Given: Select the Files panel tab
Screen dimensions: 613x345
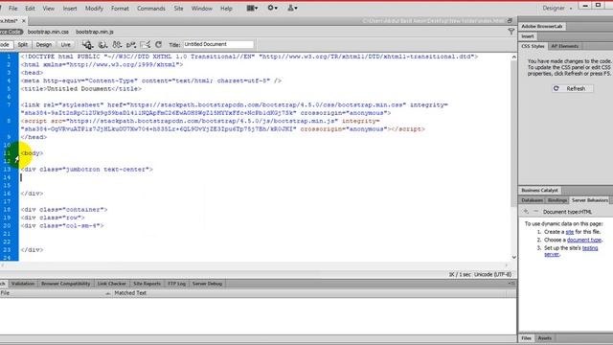Looking at the screenshot, I should coord(526,338).
